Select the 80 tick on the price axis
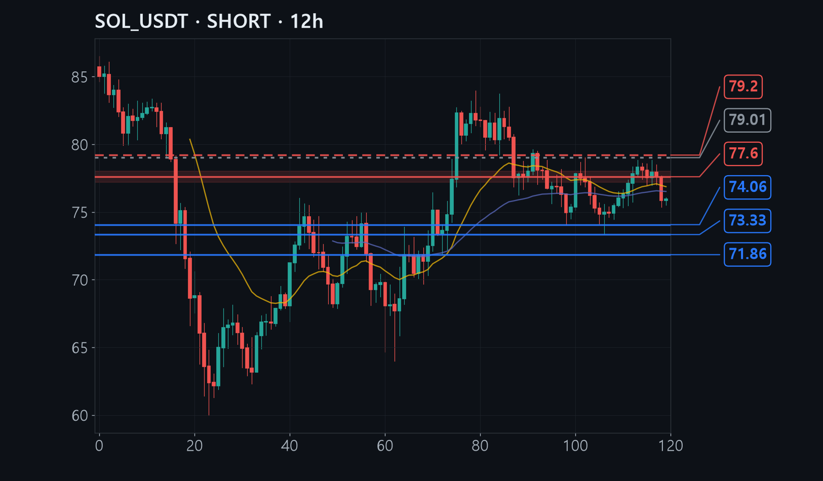Image resolution: width=823 pixels, height=481 pixels. [x=80, y=145]
